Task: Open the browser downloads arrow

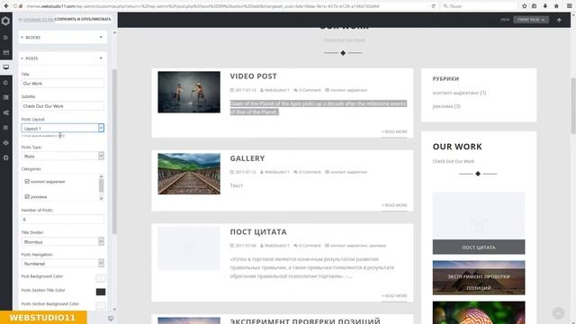Action: click(x=545, y=6)
